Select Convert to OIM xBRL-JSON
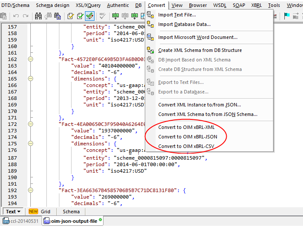 [x=187, y=137]
